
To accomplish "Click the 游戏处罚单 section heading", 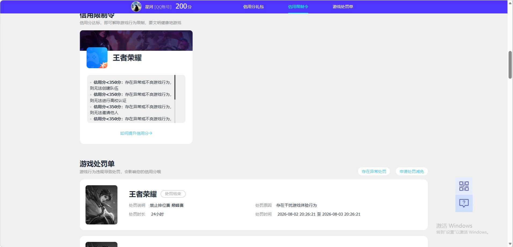I will (x=97, y=164).
